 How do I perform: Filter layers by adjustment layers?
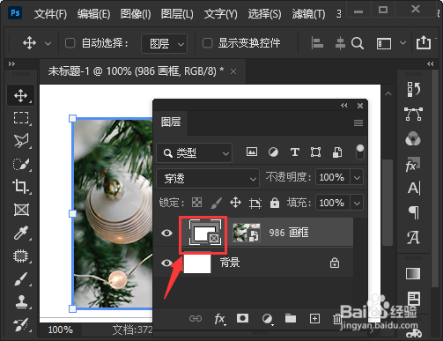273,152
